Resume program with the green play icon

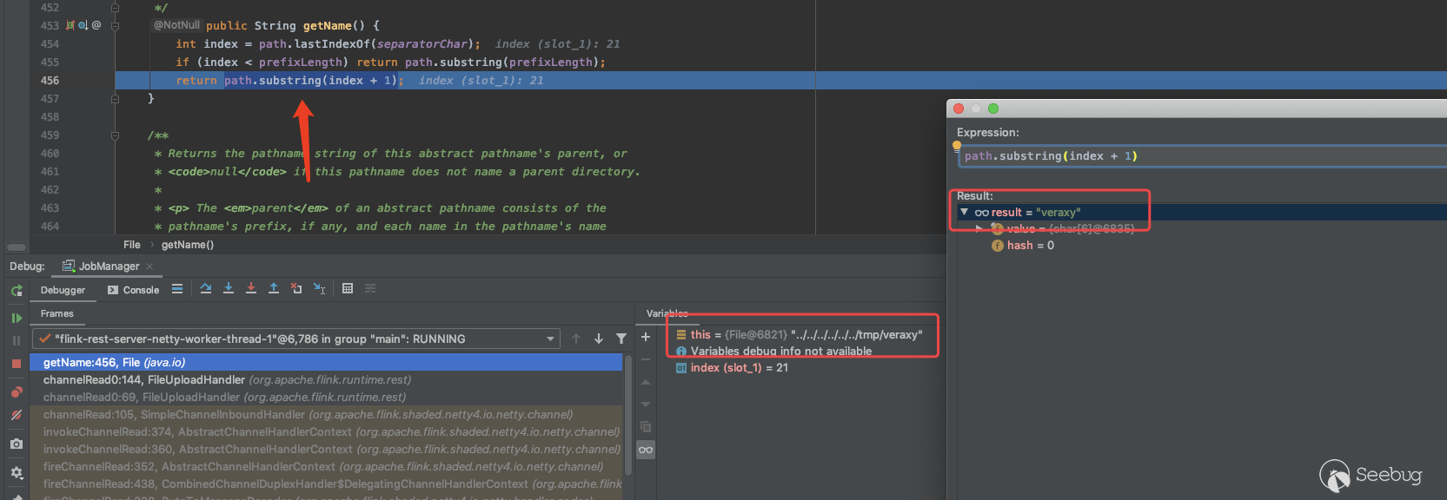coord(17,319)
